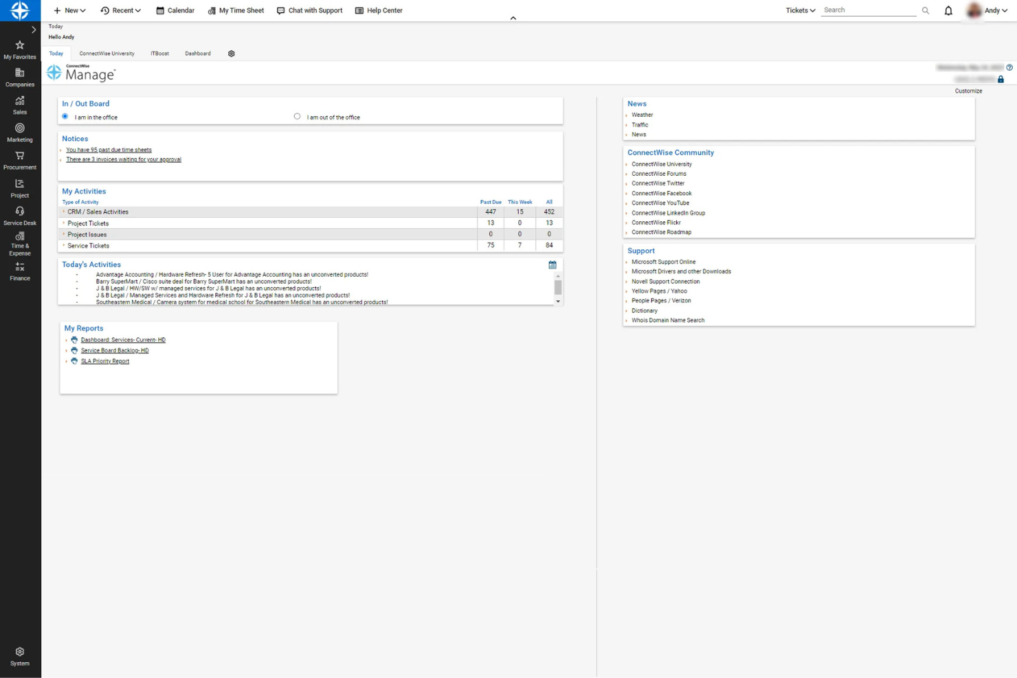Open the Sales section in the sidebar
Screen dimensions: 1017x678
(x=20, y=104)
